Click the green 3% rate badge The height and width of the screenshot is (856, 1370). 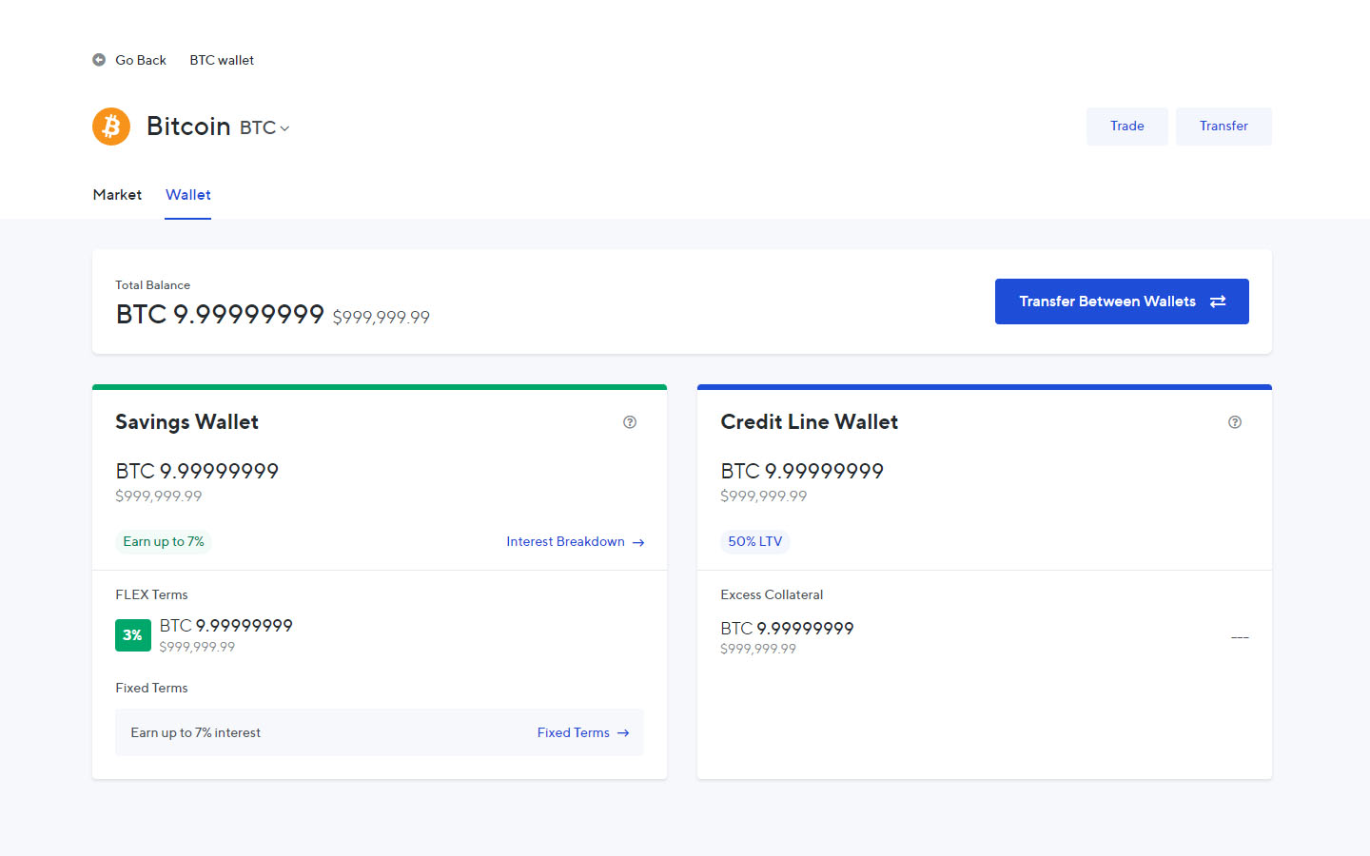pyautogui.click(x=133, y=635)
